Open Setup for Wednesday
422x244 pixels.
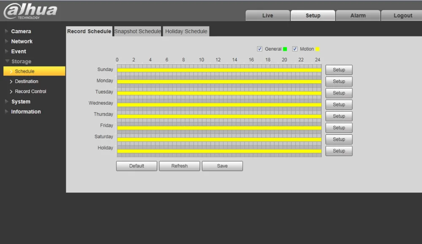click(x=339, y=105)
